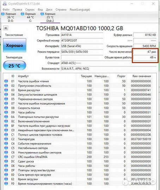
Task: Select row Время раскрутки
Action: [x=78, y=90]
